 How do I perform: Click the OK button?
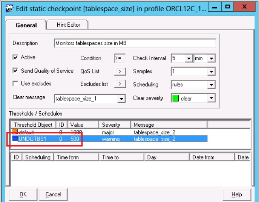(x=23, y=194)
